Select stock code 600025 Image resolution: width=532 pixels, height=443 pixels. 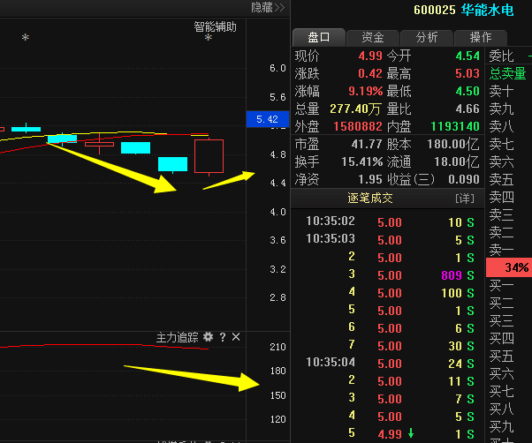click(x=435, y=11)
